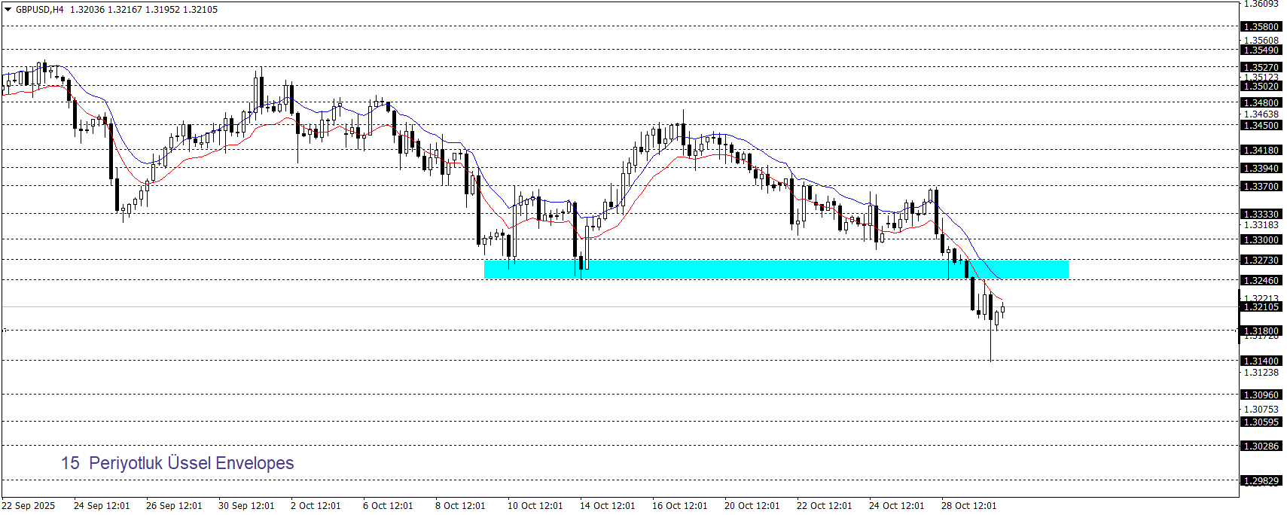Click the 22 Oct 12:01 time label
The width and height of the screenshot is (1287, 515).
[824, 506]
